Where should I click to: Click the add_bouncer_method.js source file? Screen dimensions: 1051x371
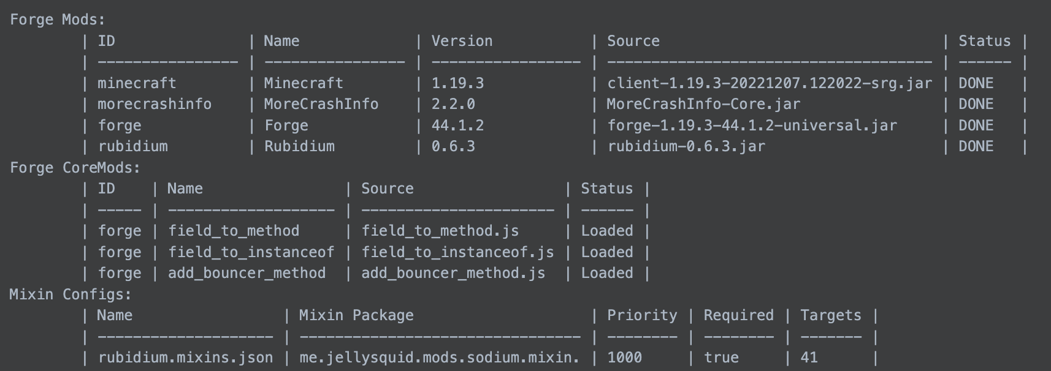pyautogui.click(x=453, y=273)
